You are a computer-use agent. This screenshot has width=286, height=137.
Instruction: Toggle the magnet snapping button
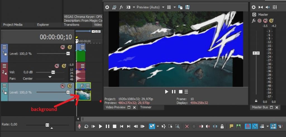(x=247, y=127)
